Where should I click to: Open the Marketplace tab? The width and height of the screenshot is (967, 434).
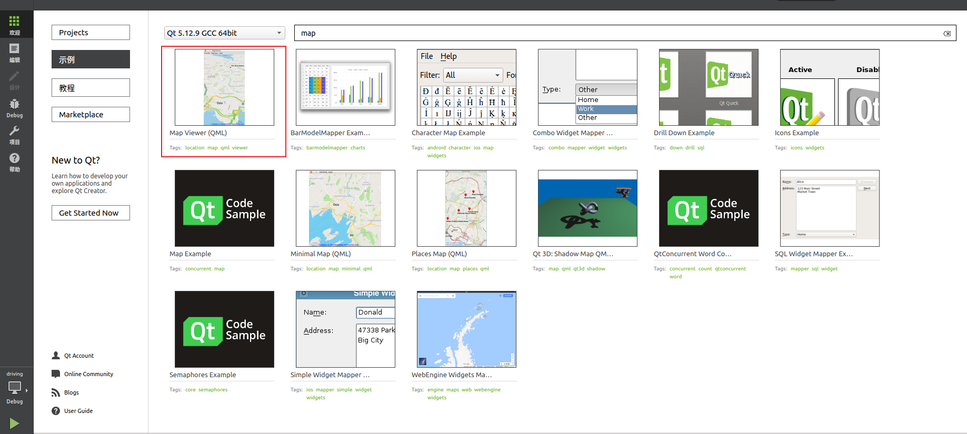point(91,115)
